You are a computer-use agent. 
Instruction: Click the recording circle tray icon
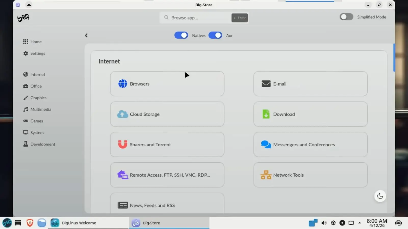tap(342, 223)
